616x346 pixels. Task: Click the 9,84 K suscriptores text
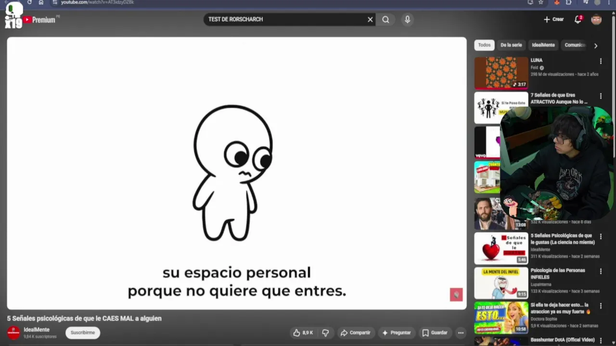pyautogui.click(x=40, y=336)
